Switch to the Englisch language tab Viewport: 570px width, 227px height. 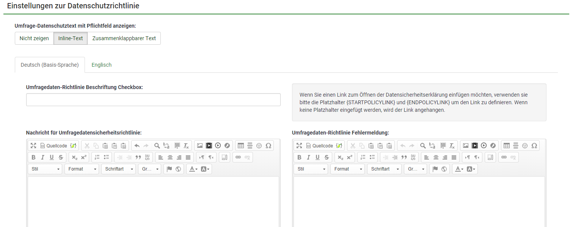[x=102, y=65]
